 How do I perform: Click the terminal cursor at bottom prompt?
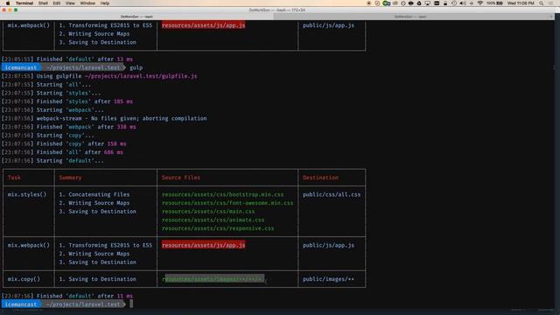pos(131,304)
